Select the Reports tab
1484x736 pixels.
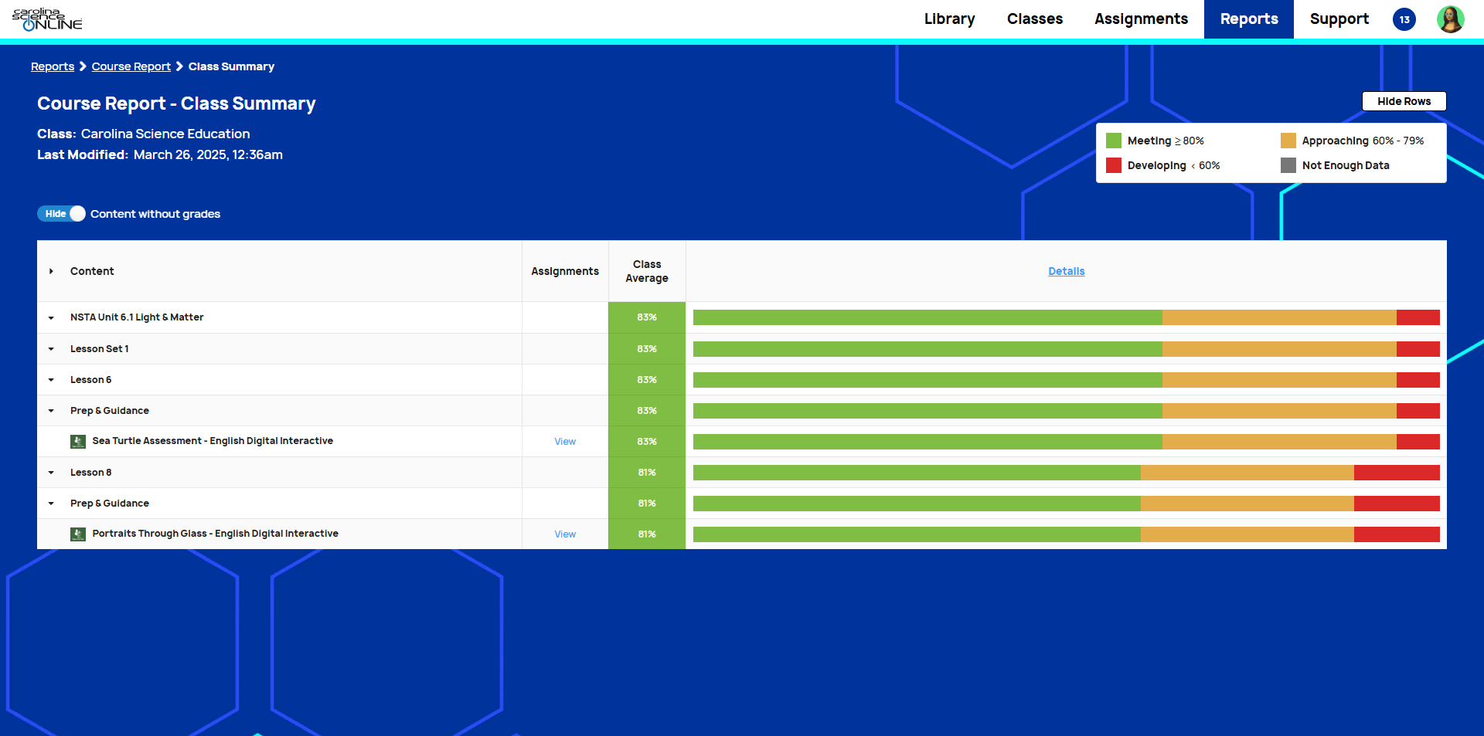point(1249,19)
